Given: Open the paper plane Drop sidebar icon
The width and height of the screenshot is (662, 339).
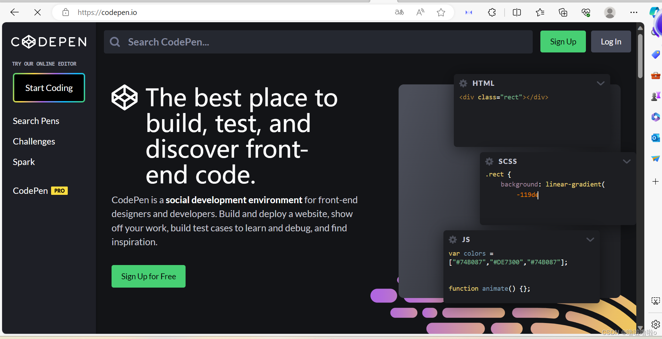Looking at the screenshot, I should point(655,158).
